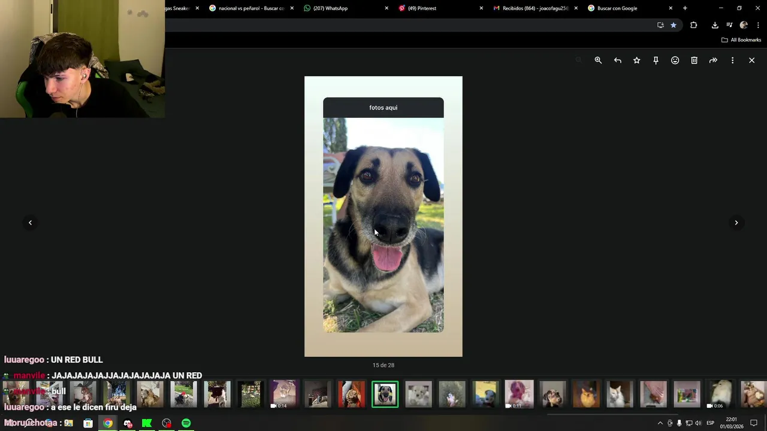Star this photo message
Screen dimensions: 767x431
(x=636, y=60)
